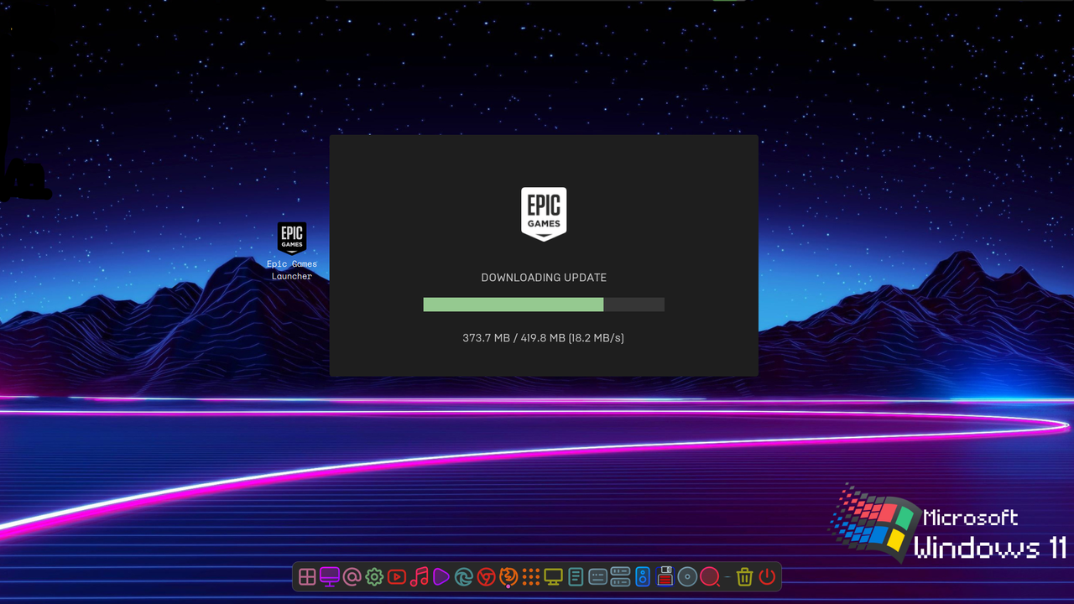Open the blue speaker icon in the dock

click(643, 577)
